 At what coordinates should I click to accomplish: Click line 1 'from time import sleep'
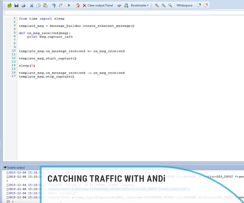click(42, 19)
